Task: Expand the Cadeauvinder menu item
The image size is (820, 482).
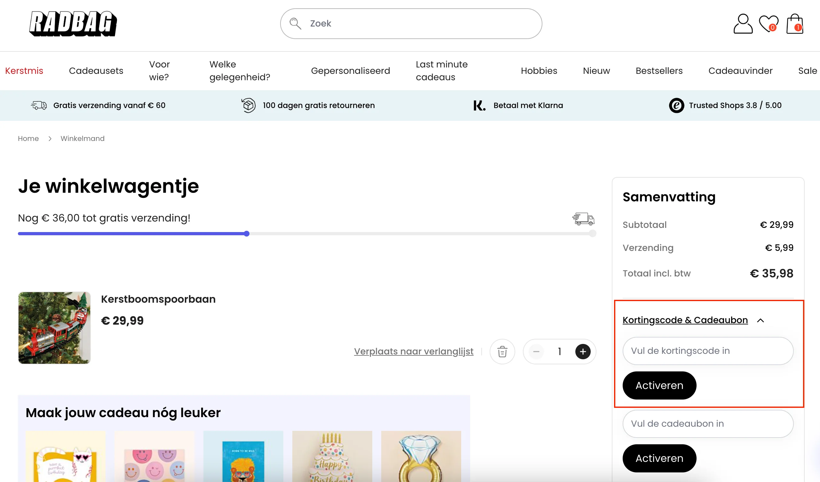Action: click(x=740, y=71)
